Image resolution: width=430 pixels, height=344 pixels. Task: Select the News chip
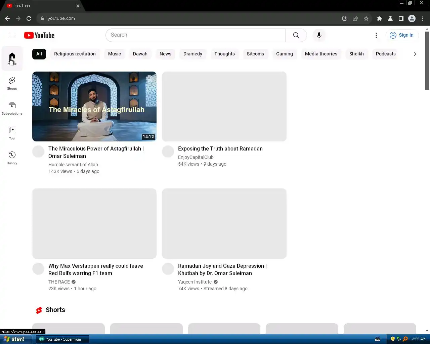pyautogui.click(x=165, y=54)
